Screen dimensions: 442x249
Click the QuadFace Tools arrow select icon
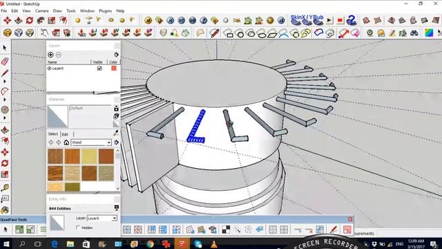pyautogui.click(x=5, y=230)
